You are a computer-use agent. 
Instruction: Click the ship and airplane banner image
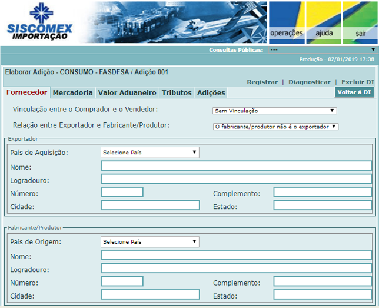point(174,22)
